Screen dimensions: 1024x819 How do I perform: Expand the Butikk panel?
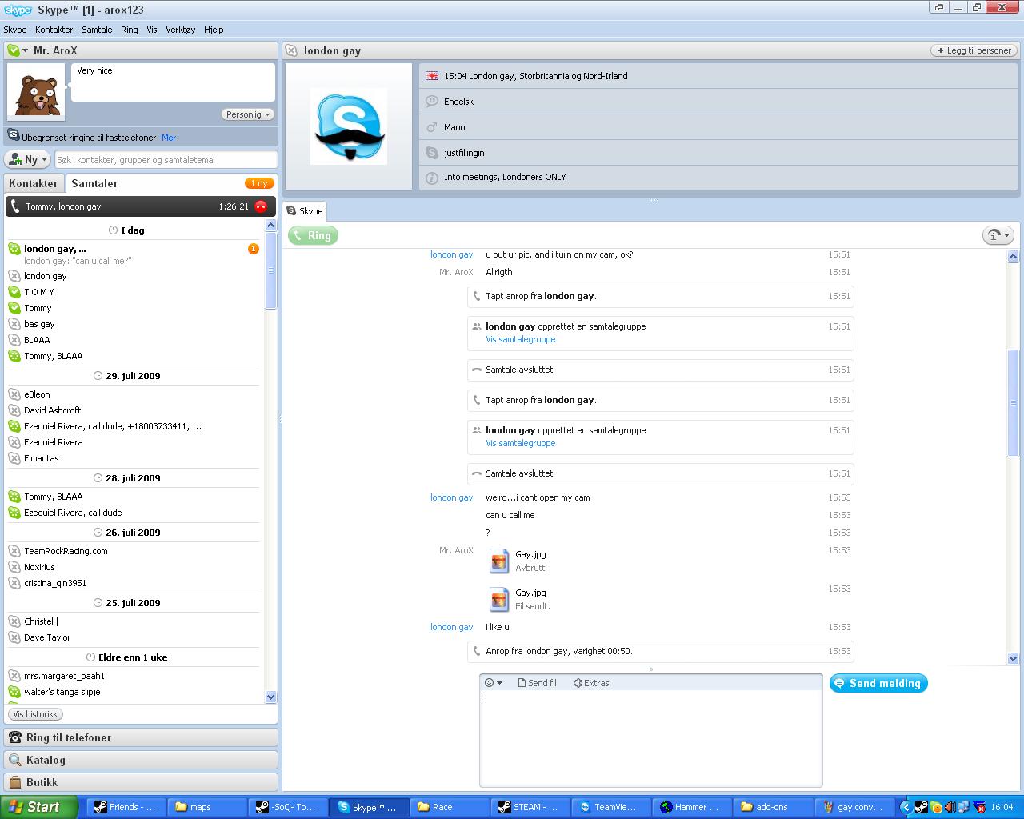tap(141, 782)
